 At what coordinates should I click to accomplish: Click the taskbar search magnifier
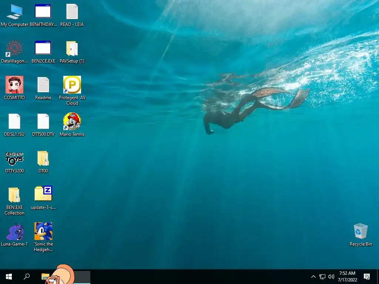27,277
